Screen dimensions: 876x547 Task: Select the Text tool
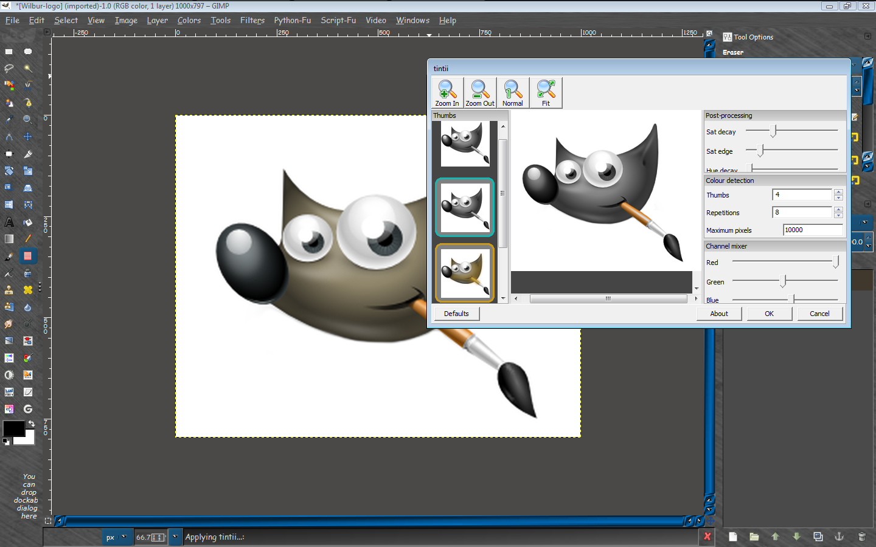[9, 222]
